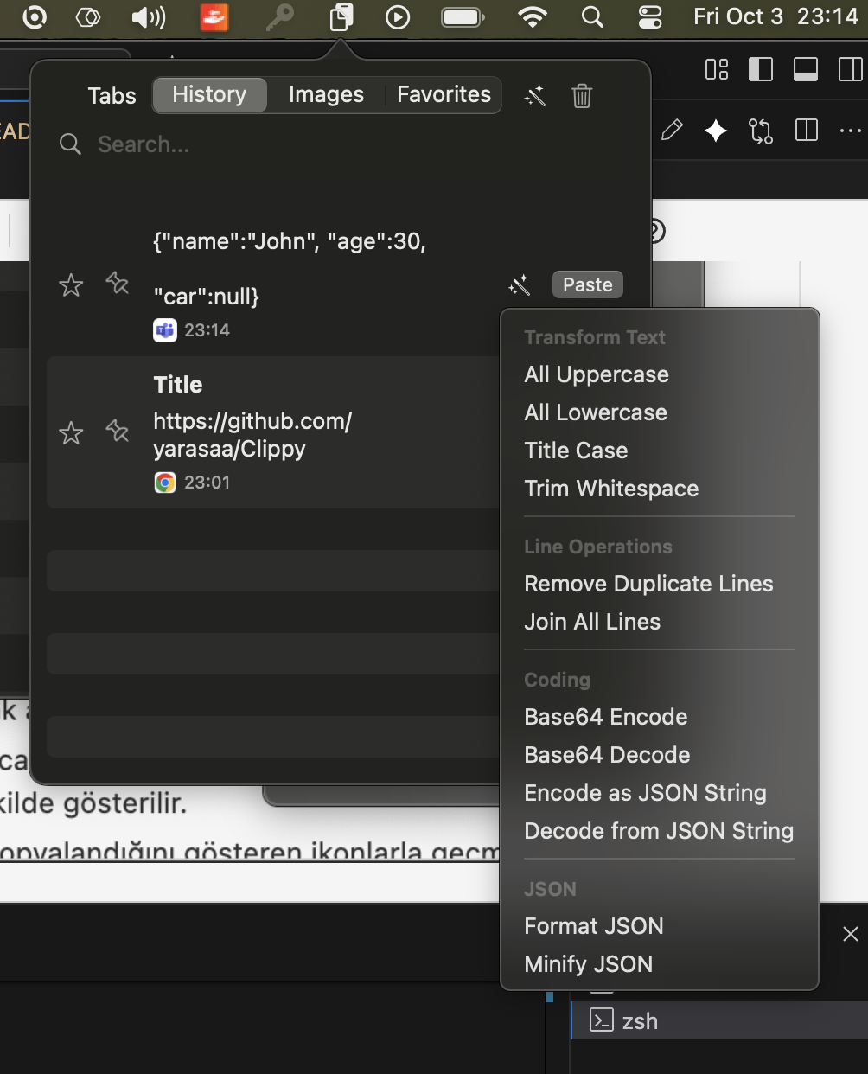
Task: Click the split editor icon in the toolbar
Action: 807,131
